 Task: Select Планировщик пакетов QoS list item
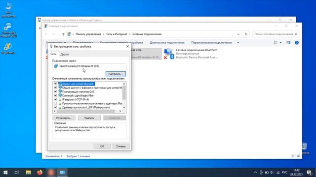click(78, 92)
